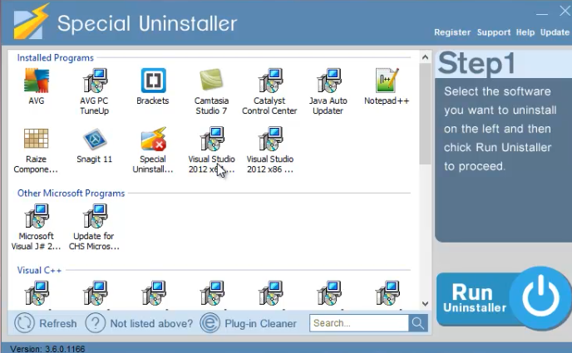572x353 pixels.
Task: Select Java Auto Updater icon
Action: (x=328, y=81)
